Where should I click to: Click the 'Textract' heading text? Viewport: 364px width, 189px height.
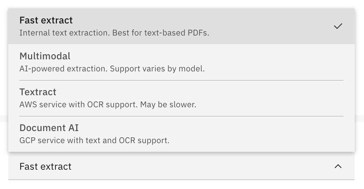tap(38, 92)
